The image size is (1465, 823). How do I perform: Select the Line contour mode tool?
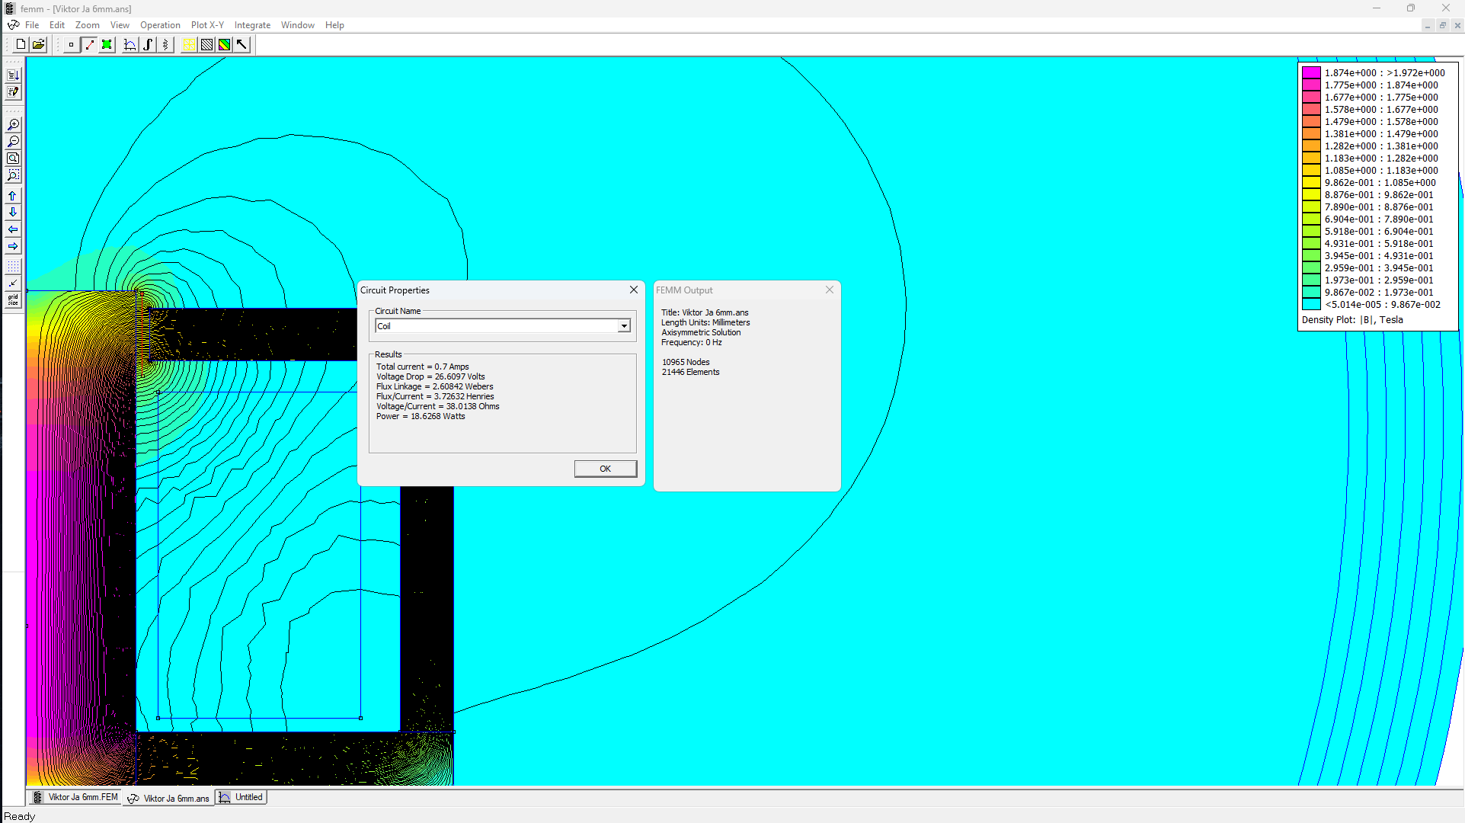(x=89, y=44)
